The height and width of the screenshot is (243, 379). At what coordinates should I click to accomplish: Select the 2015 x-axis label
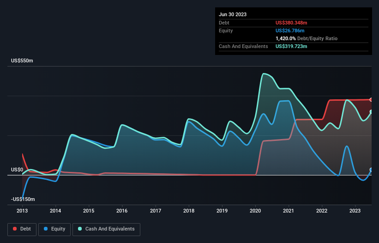pos(89,211)
